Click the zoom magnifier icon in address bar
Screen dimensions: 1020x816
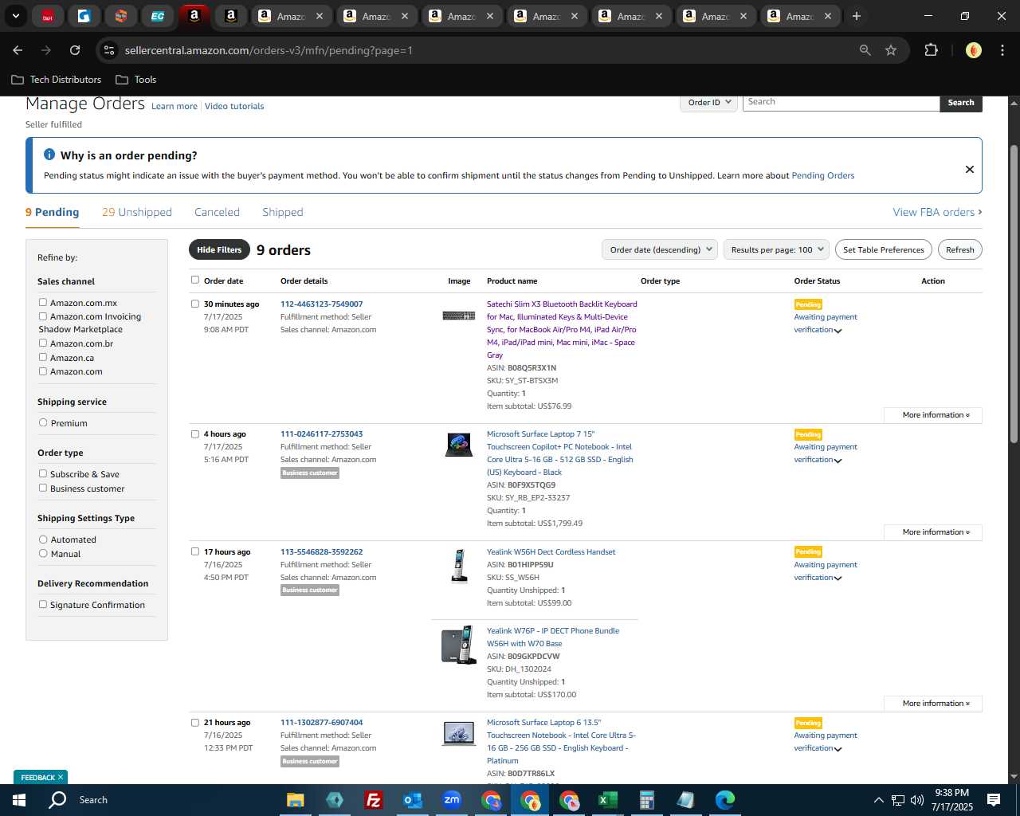click(x=865, y=50)
